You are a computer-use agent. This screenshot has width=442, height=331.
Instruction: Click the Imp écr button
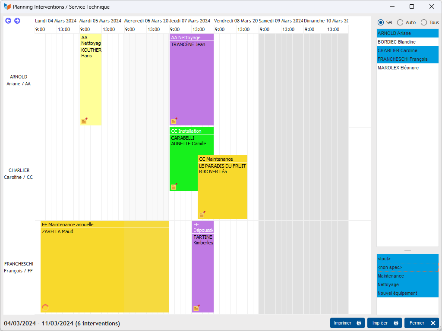tap(384, 323)
